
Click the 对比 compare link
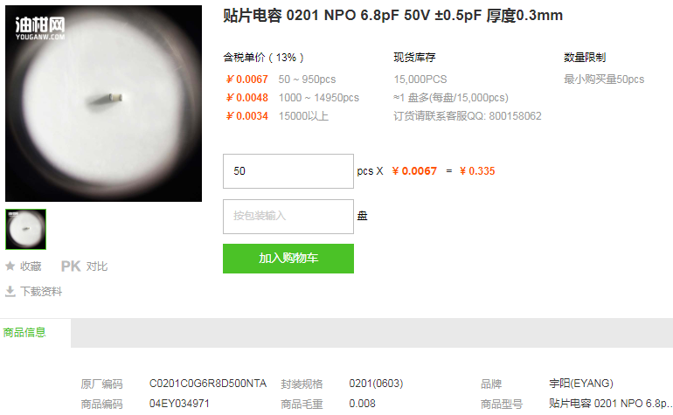96,266
